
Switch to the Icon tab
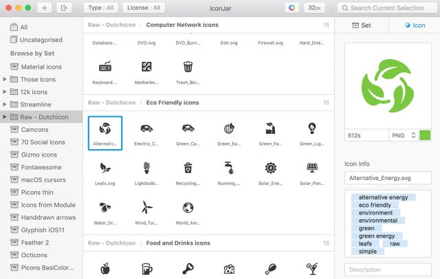414,25
